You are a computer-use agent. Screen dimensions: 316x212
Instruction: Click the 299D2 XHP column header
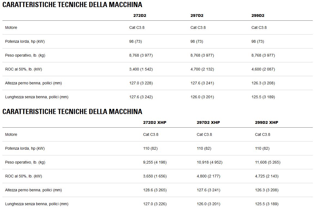(x=266, y=122)
